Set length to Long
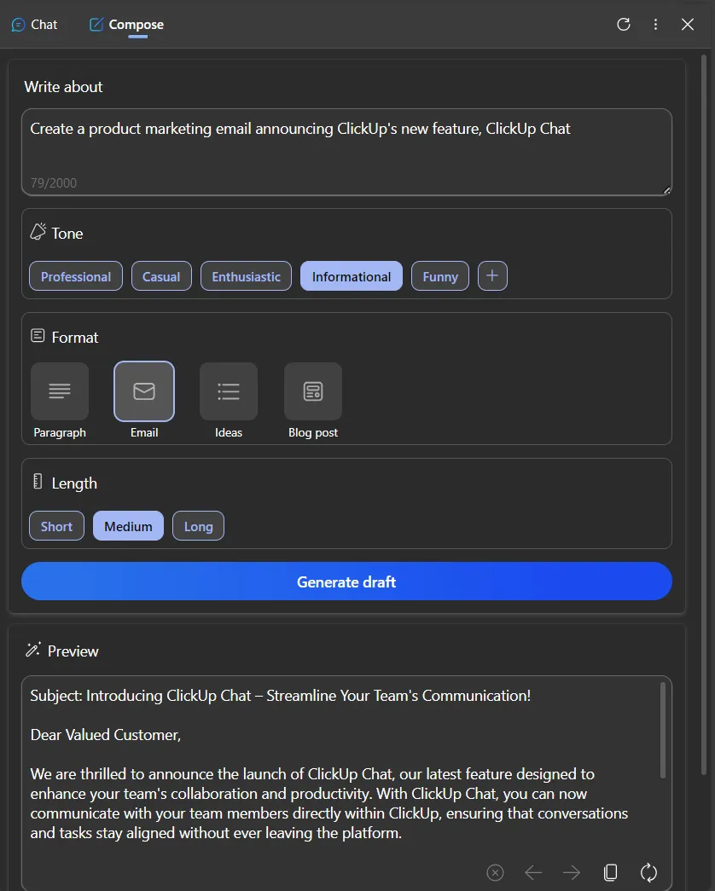 (x=198, y=526)
